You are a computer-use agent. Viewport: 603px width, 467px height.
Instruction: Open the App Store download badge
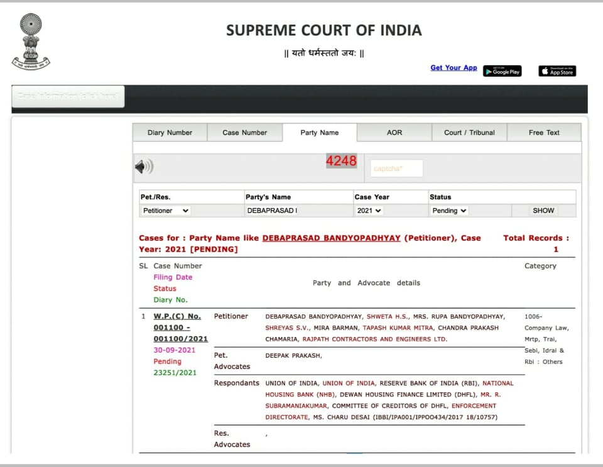(557, 71)
